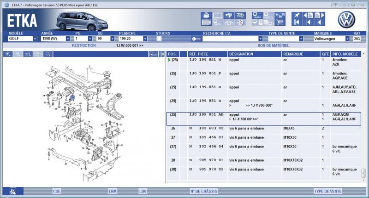Click the single shopping cart icon

pos(280,23)
